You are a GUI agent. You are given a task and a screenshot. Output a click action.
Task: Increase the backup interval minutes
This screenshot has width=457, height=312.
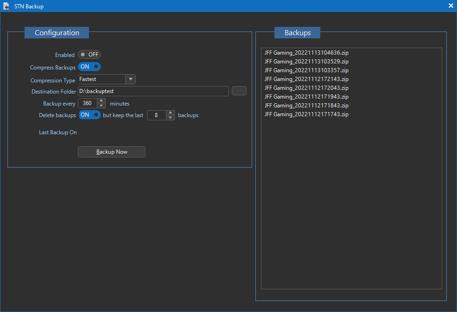102,101
